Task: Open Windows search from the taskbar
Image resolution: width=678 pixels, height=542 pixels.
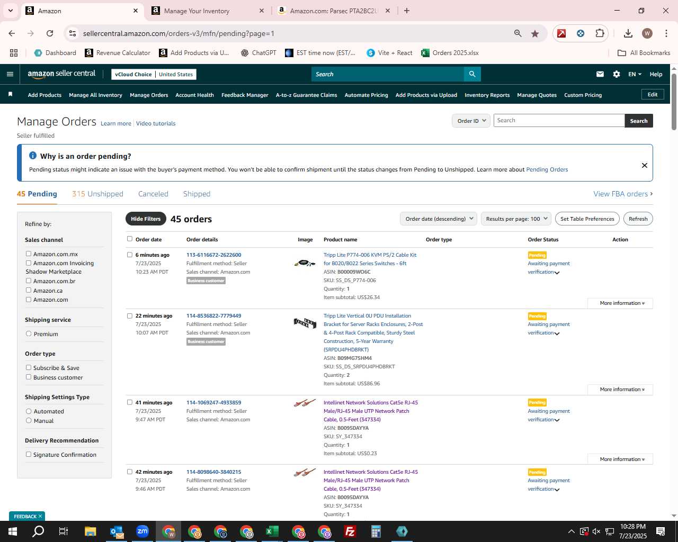Action: (x=38, y=531)
